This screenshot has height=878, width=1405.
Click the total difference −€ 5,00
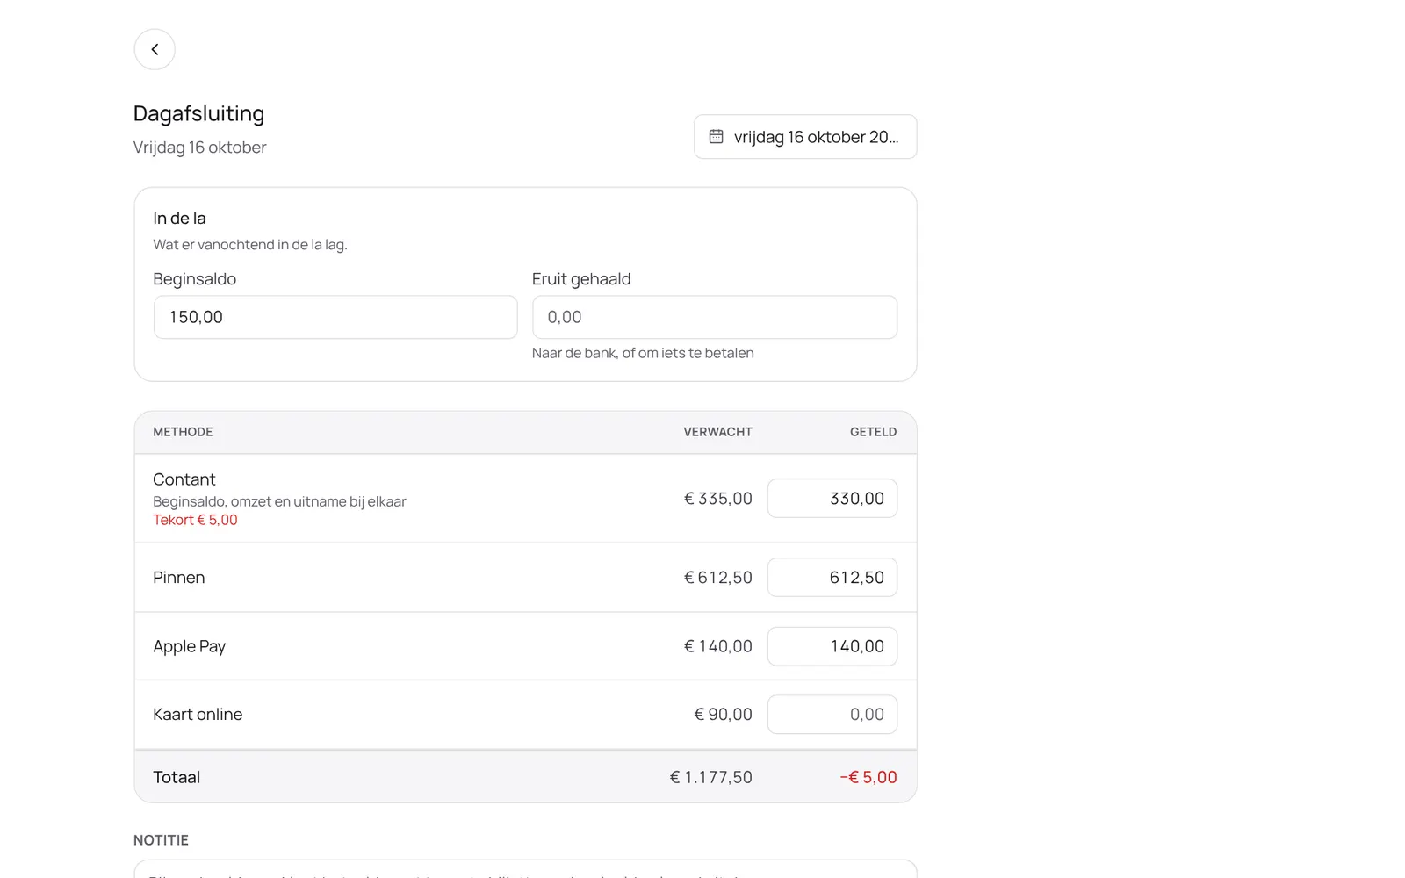(x=868, y=777)
